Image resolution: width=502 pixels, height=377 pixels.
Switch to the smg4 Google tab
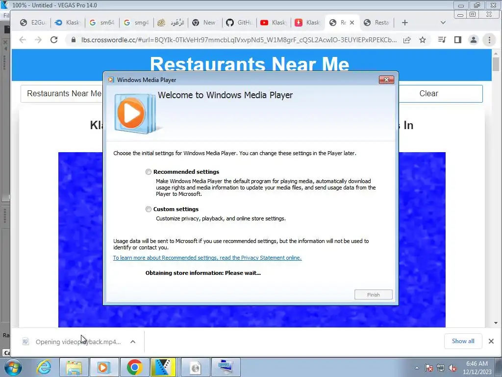tap(136, 23)
